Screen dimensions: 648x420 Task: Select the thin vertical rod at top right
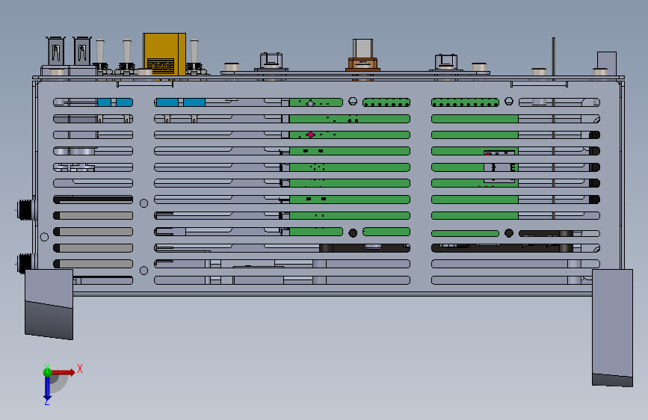553,57
